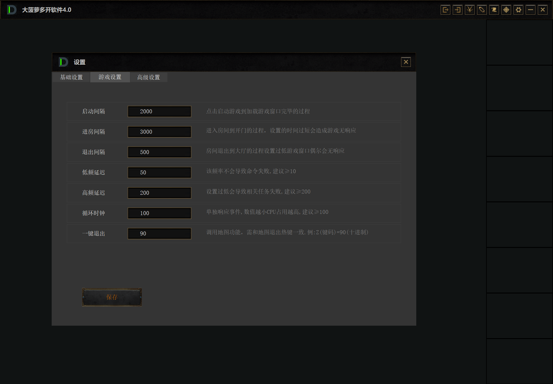Select the 低频延迟 field showing 50
The width and height of the screenshot is (553, 384).
click(159, 173)
